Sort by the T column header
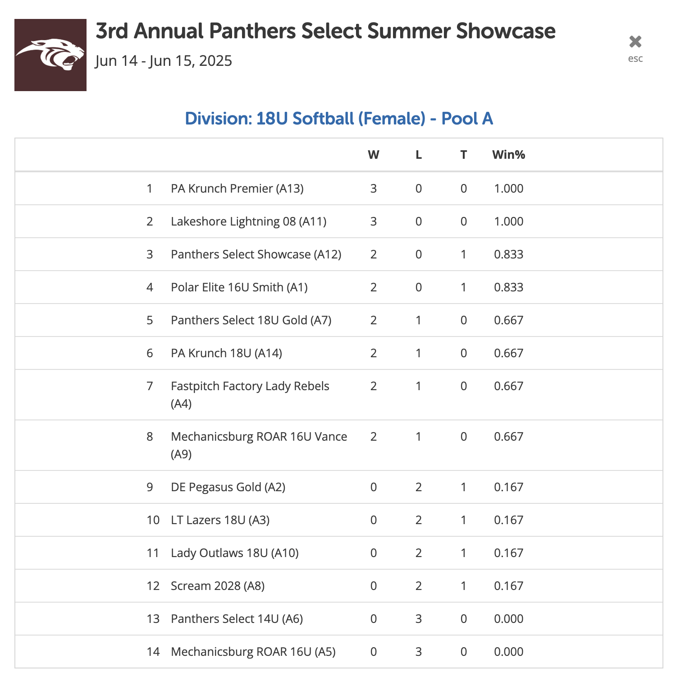 click(463, 155)
